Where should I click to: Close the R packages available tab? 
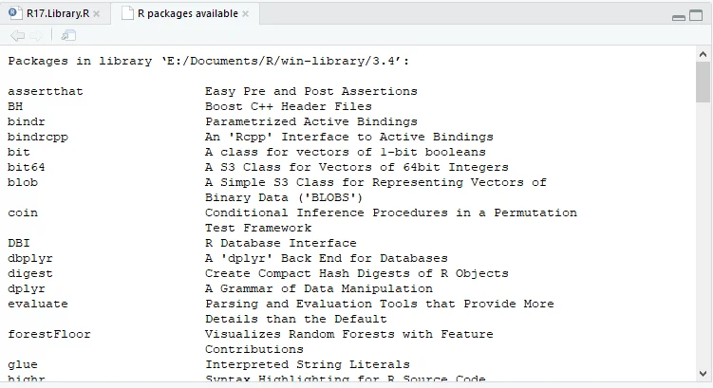click(246, 14)
